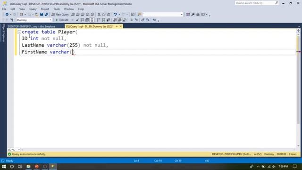Click the Navigate Backward icon
The width and height of the screenshot is (302, 170).
click(7, 15)
